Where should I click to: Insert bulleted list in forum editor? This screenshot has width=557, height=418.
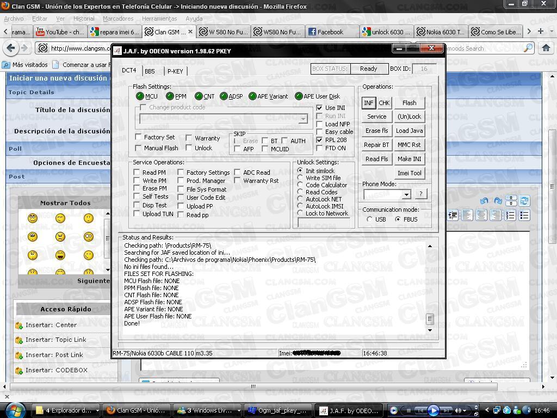[x=524, y=216]
